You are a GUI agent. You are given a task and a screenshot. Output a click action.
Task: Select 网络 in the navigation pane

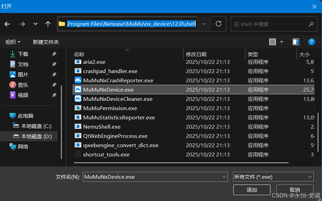(23, 147)
